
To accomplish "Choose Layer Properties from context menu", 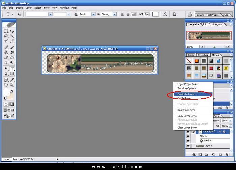I will 193,84.
